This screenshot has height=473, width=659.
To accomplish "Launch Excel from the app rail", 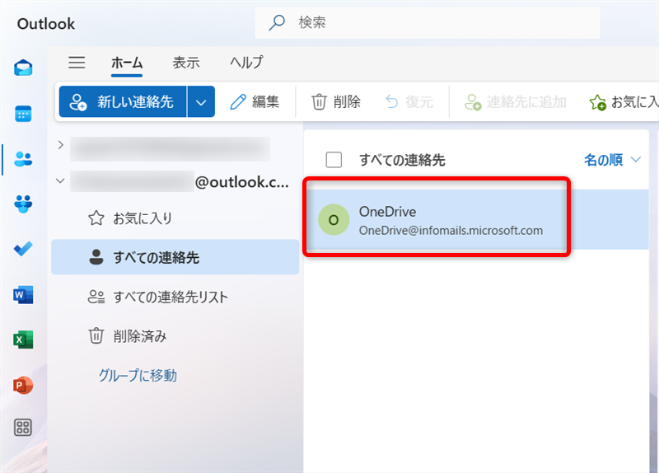I will pyautogui.click(x=24, y=340).
